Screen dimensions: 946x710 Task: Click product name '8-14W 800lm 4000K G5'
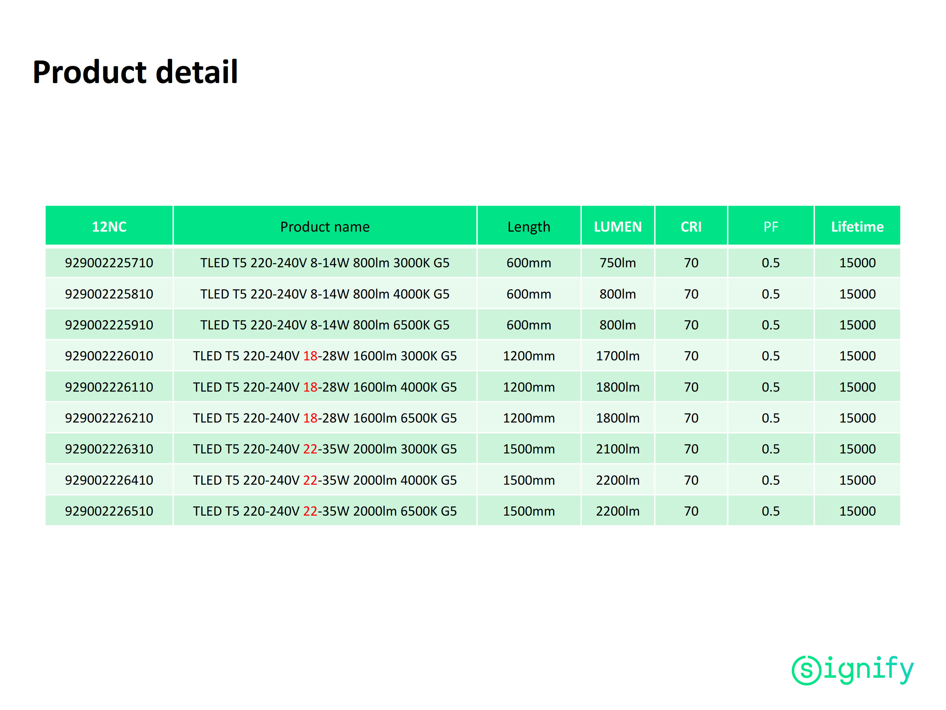click(325, 293)
